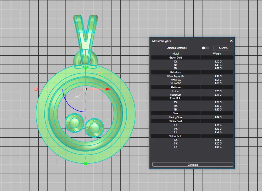This screenshot has height=191, width=262.
Task: Click the small white gumball menu circle
Action: tap(77, 98)
